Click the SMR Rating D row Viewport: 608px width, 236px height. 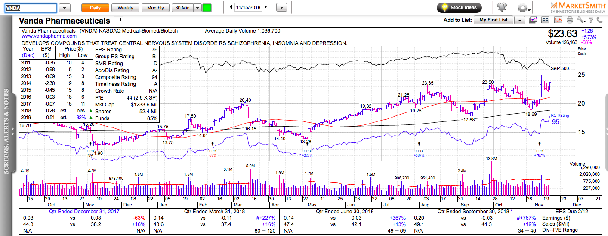(x=127, y=64)
